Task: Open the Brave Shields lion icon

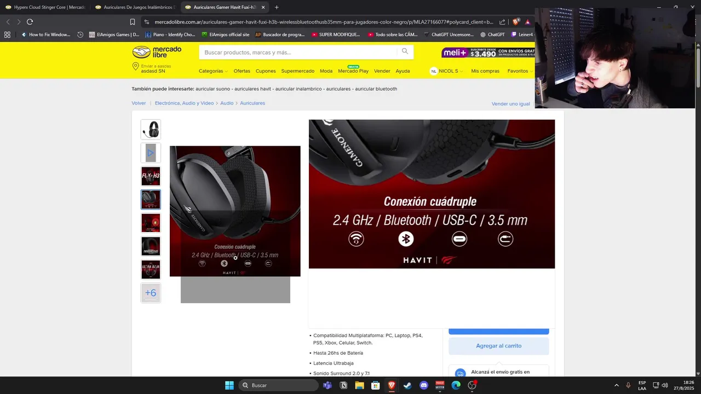Action: pyautogui.click(x=515, y=22)
